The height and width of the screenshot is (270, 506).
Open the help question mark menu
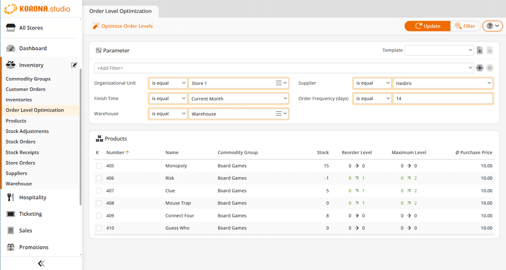(492, 26)
